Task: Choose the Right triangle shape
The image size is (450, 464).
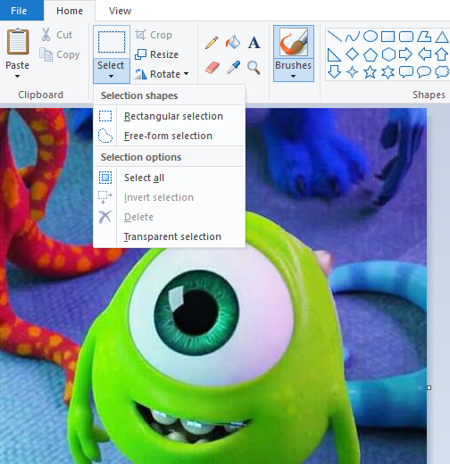Action: [334, 54]
